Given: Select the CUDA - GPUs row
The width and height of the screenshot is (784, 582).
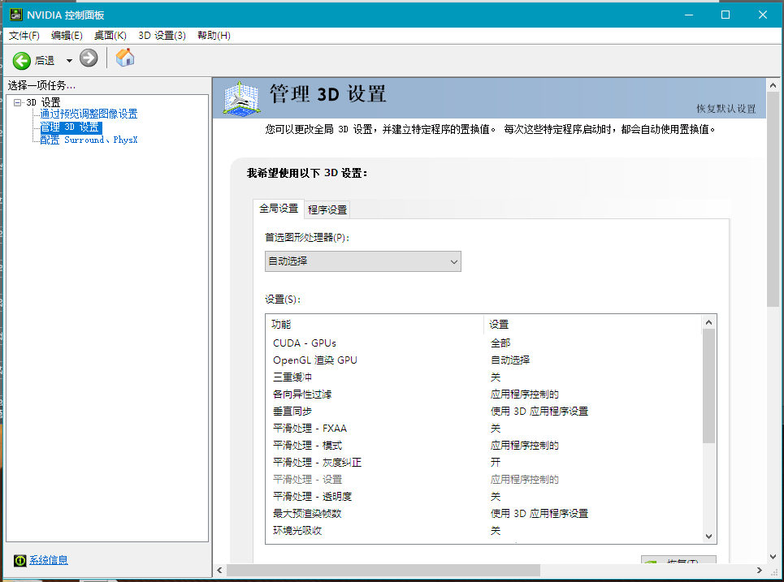Looking at the screenshot, I should click(484, 343).
